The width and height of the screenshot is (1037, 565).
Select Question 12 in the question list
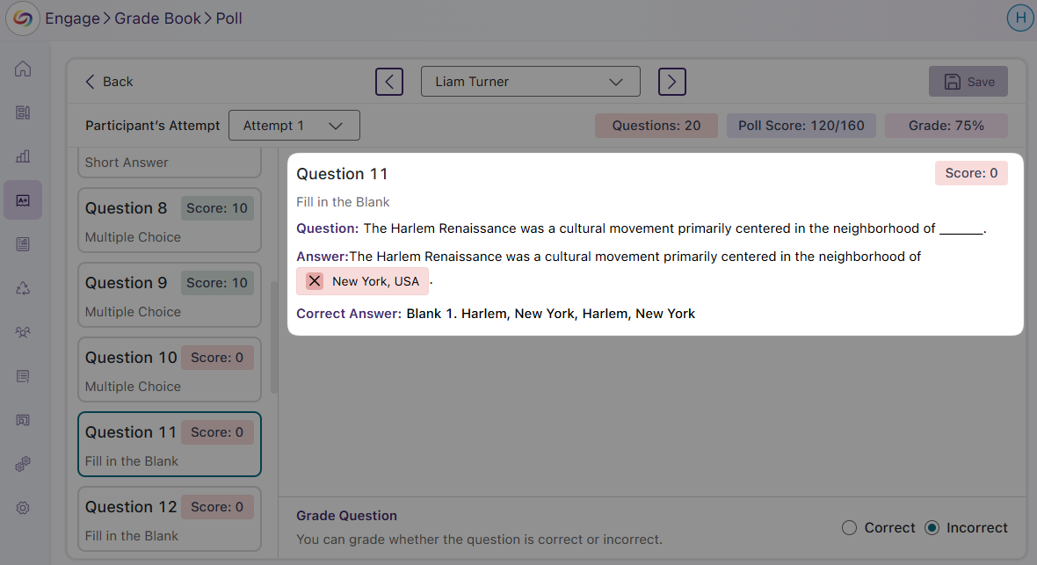[x=169, y=519]
